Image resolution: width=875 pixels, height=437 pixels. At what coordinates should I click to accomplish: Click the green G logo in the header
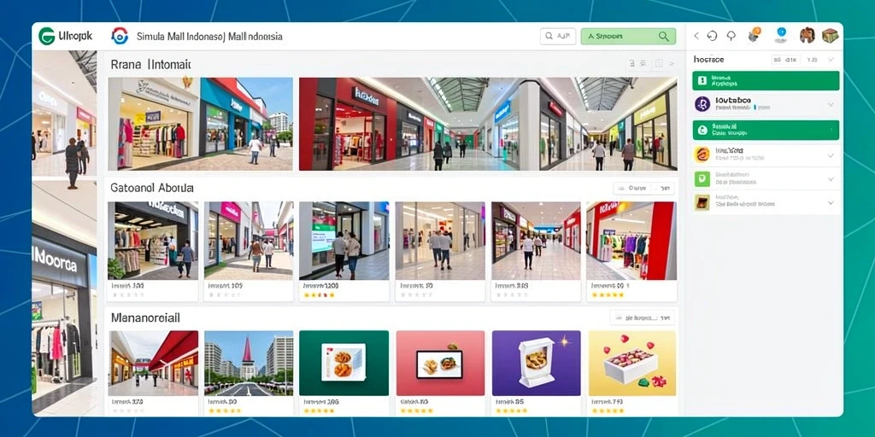[x=46, y=36]
